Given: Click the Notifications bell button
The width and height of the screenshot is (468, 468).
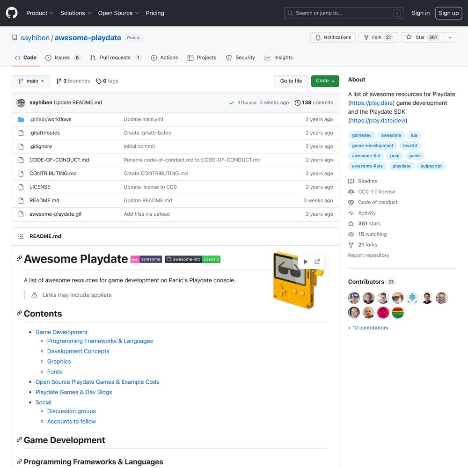Looking at the screenshot, I should point(333,37).
